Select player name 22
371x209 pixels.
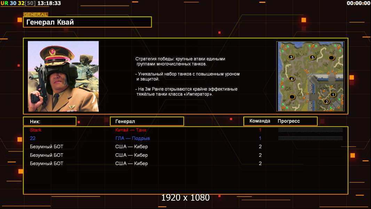point(33,138)
